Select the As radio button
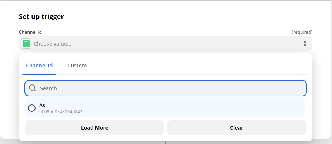 32,108
